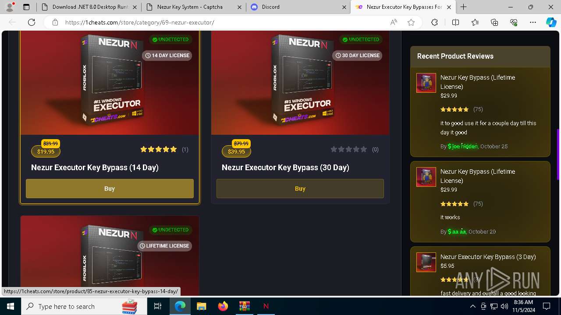
Task: Open Task View in the taskbar
Action: pyautogui.click(x=158, y=306)
